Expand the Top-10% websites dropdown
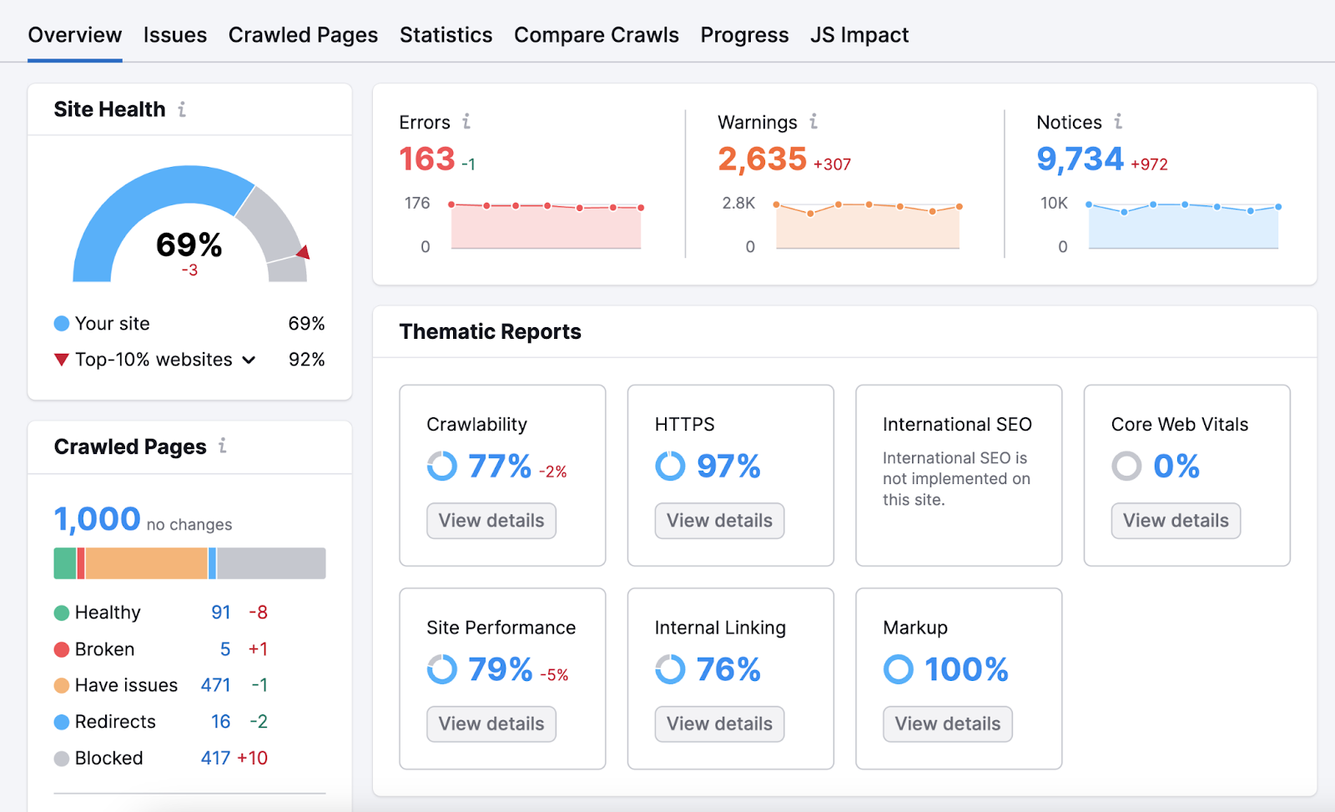Viewport: 1335px width, 812px height. tap(248, 360)
